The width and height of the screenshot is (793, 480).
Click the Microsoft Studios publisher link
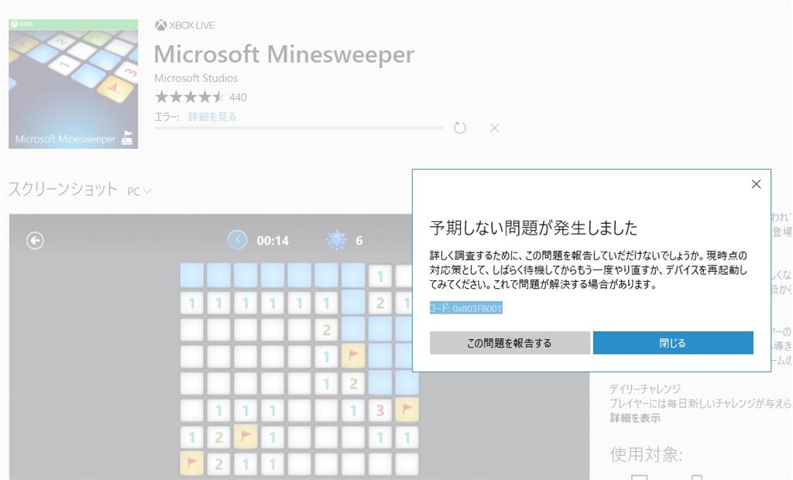coord(196,78)
